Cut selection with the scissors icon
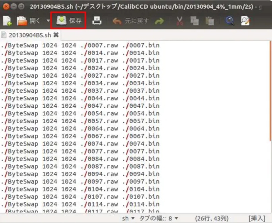The height and width of the screenshot is (224, 272). click(x=180, y=21)
